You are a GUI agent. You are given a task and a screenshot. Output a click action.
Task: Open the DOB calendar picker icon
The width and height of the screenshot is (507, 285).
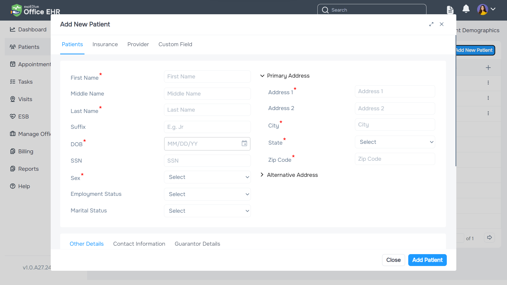pyautogui.click(x=244, y=144)
